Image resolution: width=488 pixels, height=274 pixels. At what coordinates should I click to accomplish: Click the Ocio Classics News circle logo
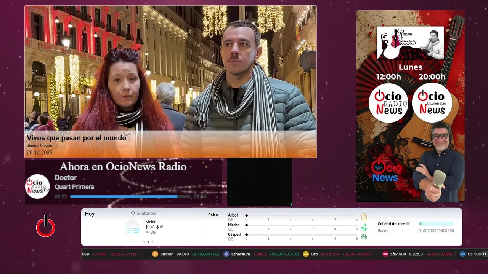[432, 103]
